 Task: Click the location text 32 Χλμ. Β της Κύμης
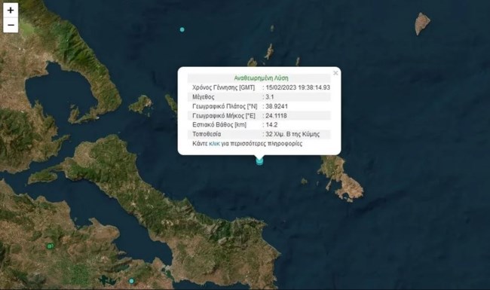click(292, 134)
